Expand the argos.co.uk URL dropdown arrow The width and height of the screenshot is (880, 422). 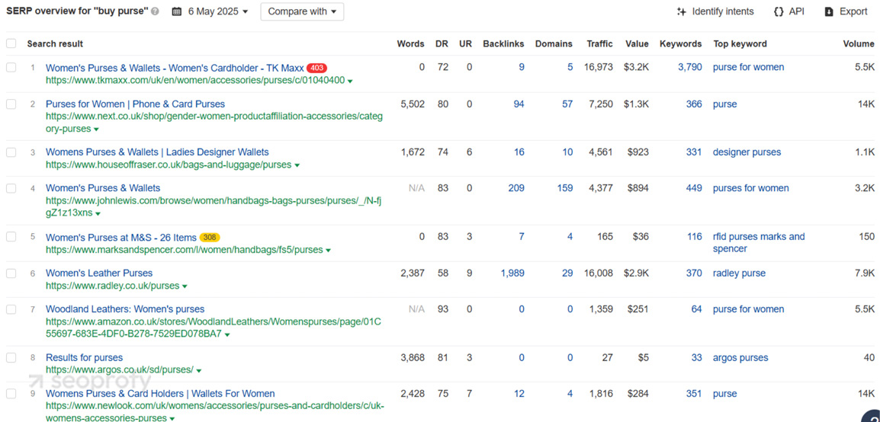click(x=199, y=370)
